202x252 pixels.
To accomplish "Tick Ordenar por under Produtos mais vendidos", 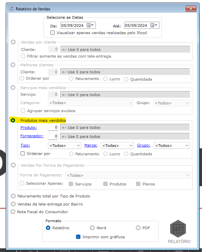I will click(22, 154).
